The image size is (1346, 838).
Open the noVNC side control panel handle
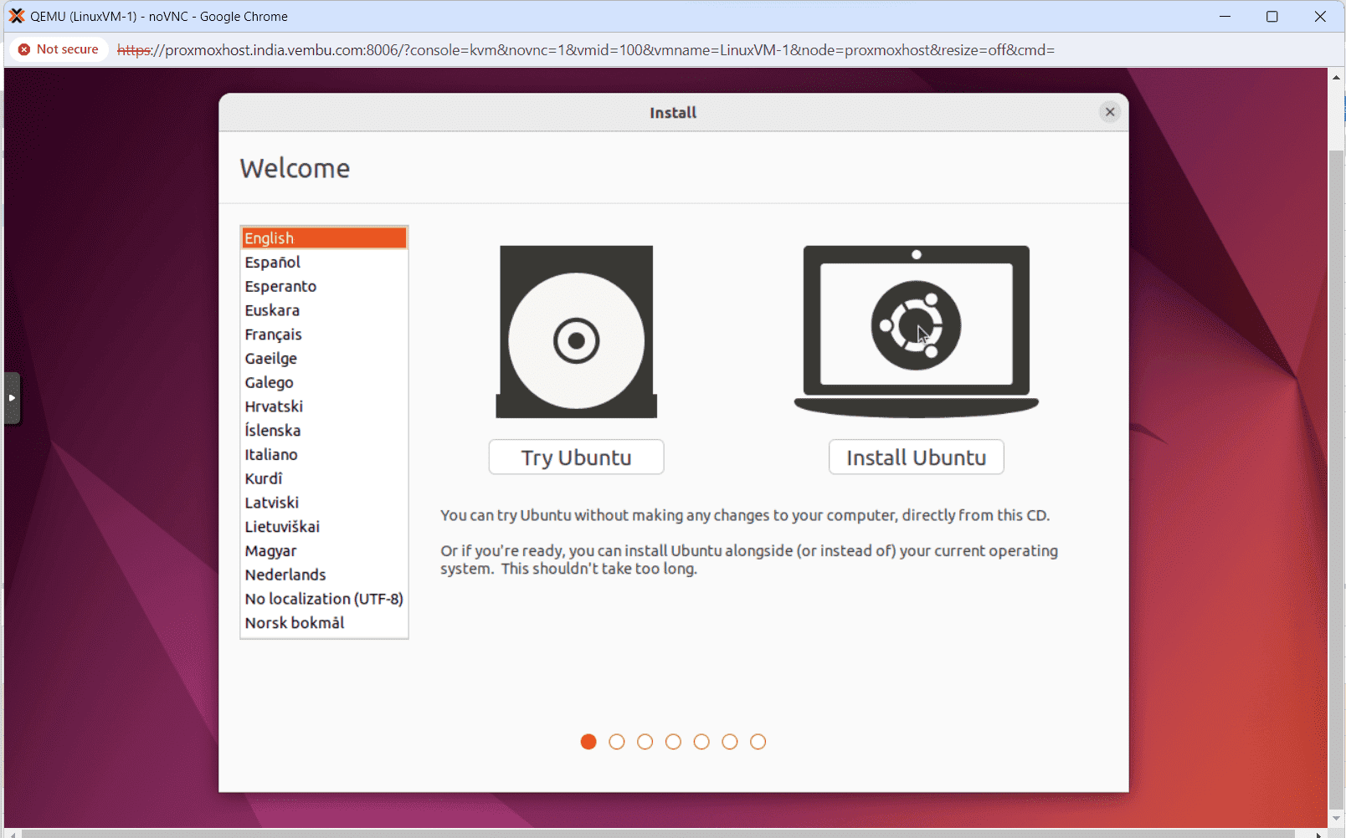click(12, 398)
